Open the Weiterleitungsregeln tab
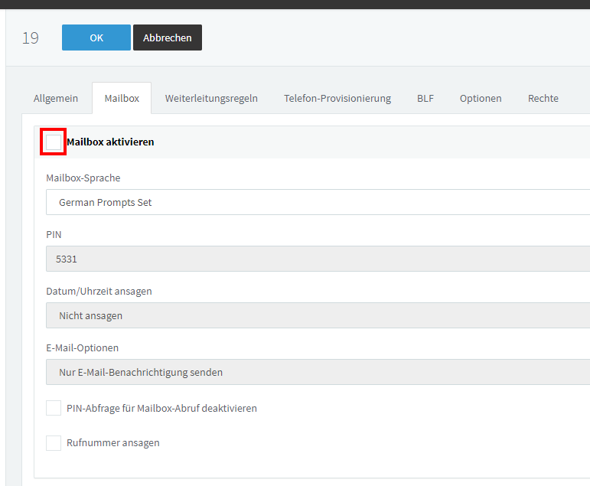This screenshot has height=486, width=590. [211, 98]
